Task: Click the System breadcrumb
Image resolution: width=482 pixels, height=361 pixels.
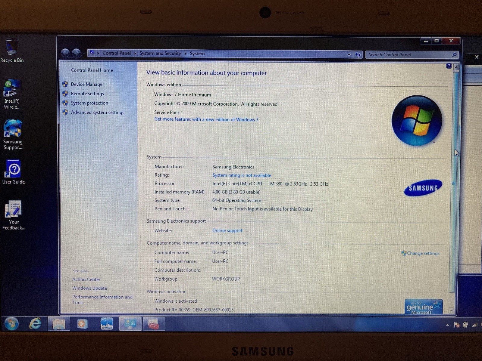Action: 197,54
